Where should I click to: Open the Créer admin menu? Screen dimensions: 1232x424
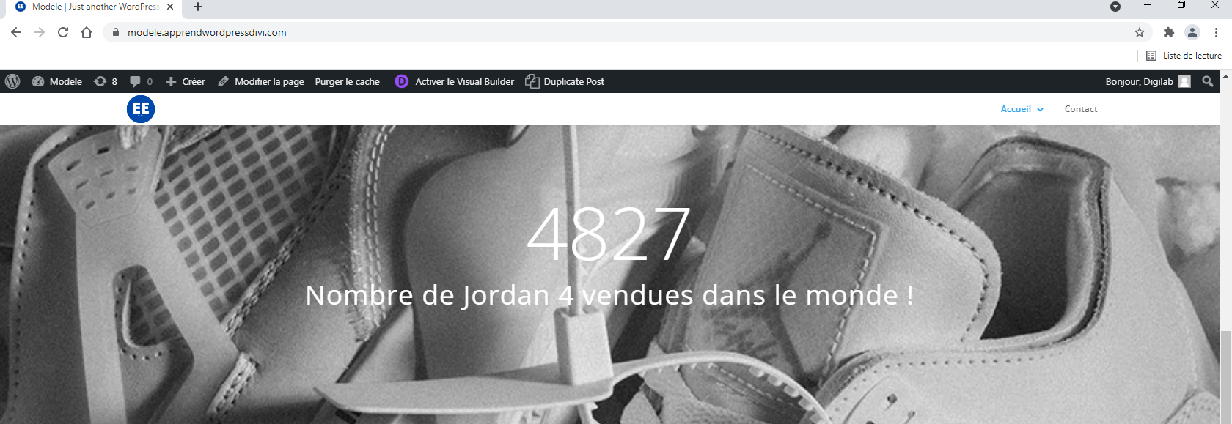pyautogui.click(x=186, y=81)
